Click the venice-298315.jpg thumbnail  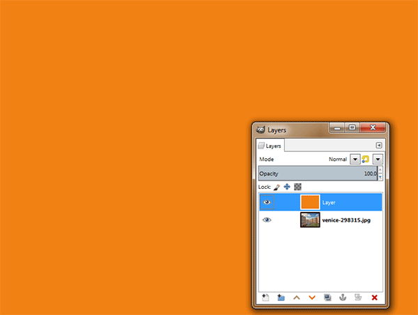[x=310, y=220]
